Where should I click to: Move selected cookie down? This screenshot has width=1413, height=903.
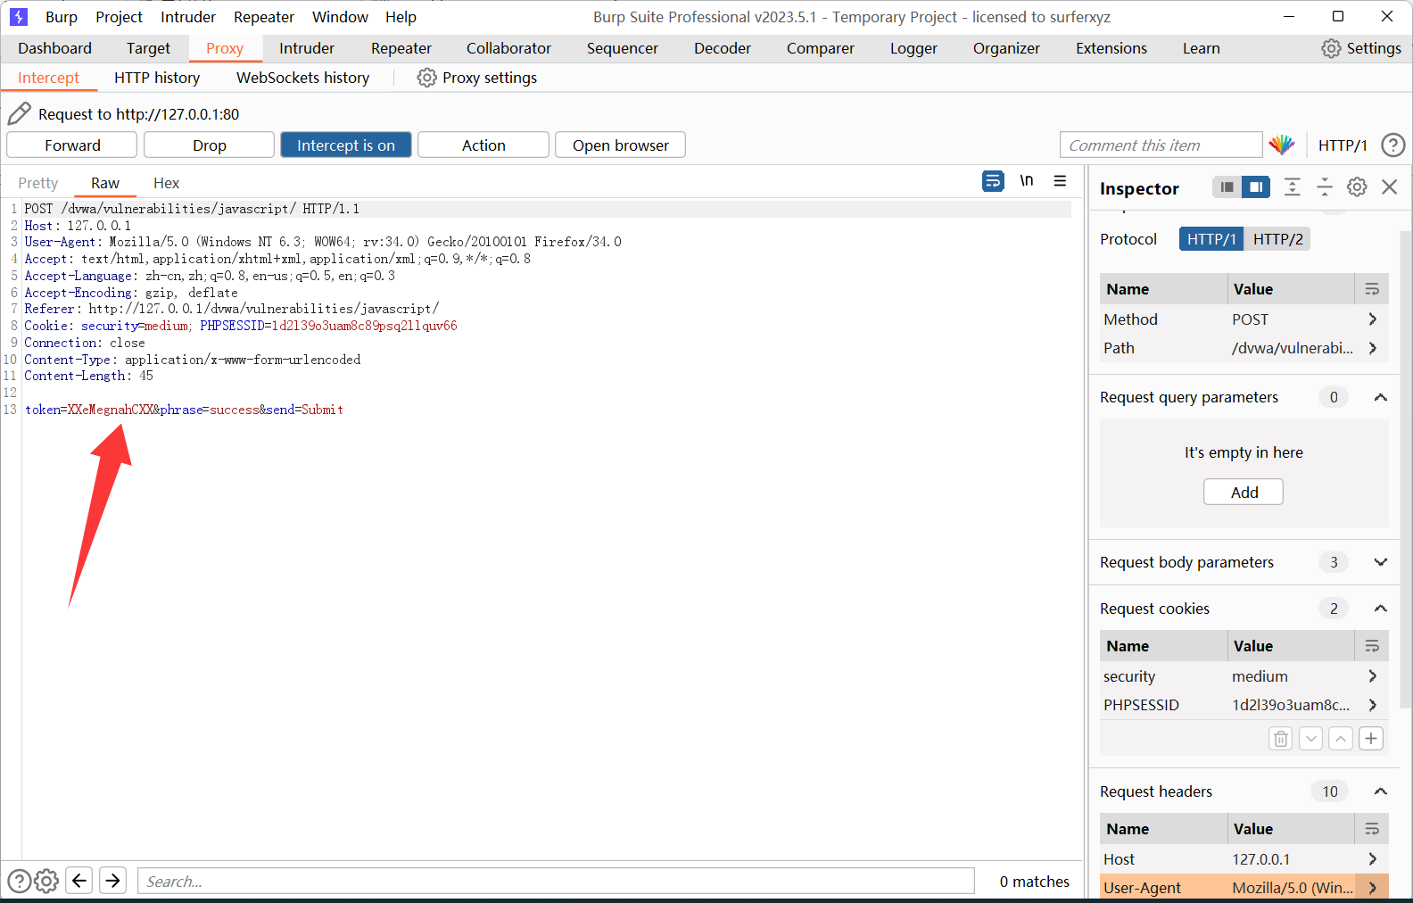coord(1311,739)
